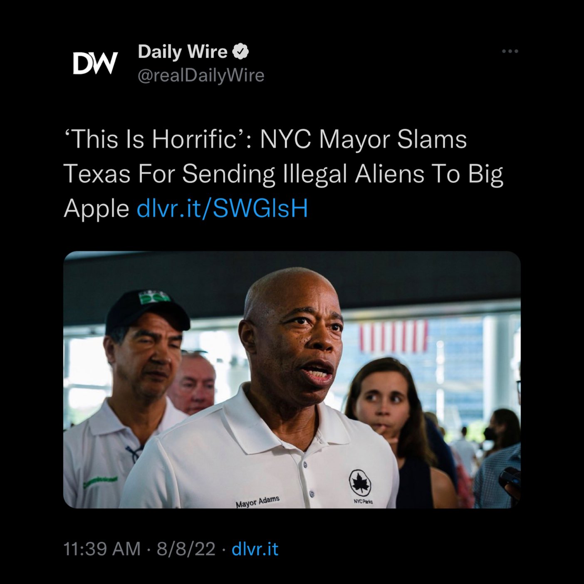
Task: Open the dlvr.it source label link
Action: coord(255,549)
